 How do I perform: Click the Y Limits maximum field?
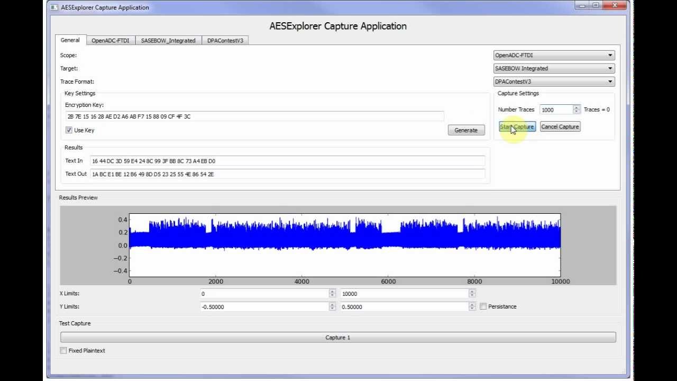[x=404, y=307]
